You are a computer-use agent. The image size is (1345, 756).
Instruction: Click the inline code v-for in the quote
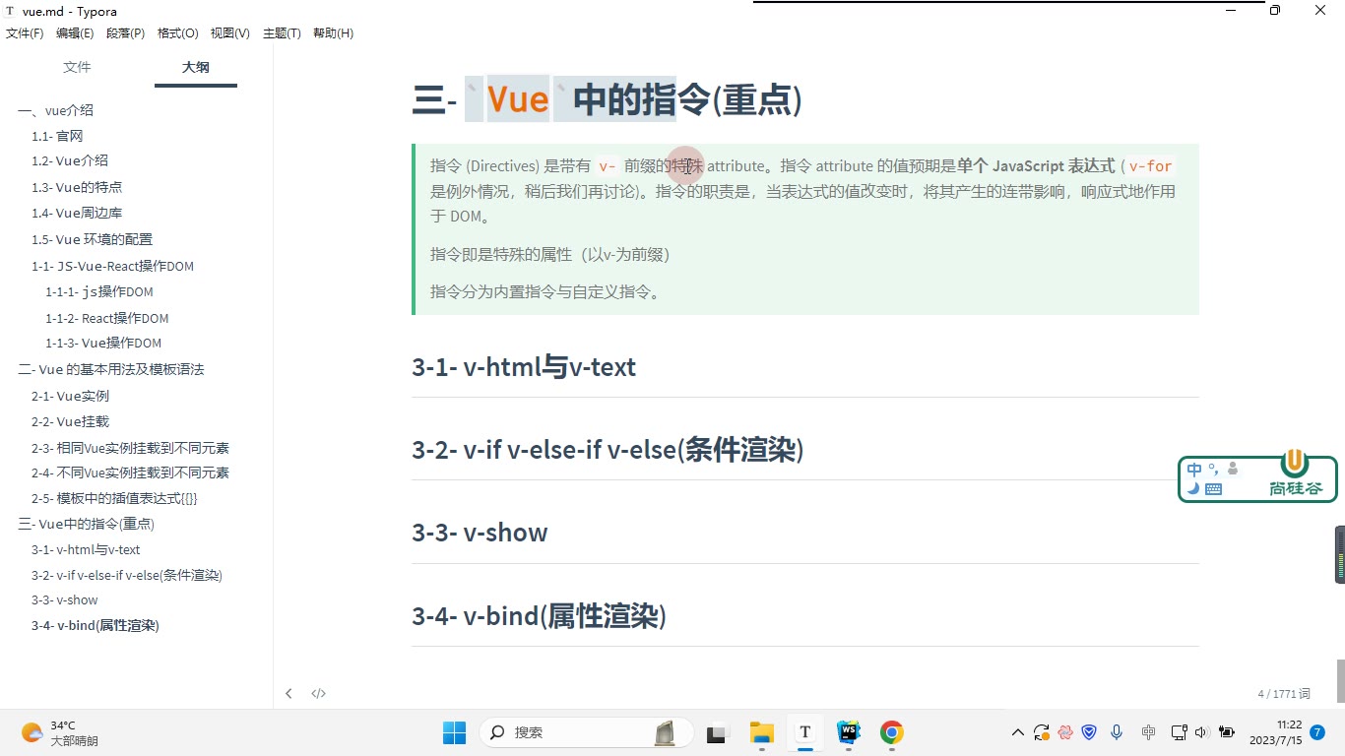click(1151, 166)
